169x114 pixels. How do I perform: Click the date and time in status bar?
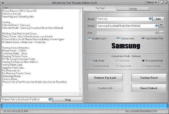[x=16, y=111]
